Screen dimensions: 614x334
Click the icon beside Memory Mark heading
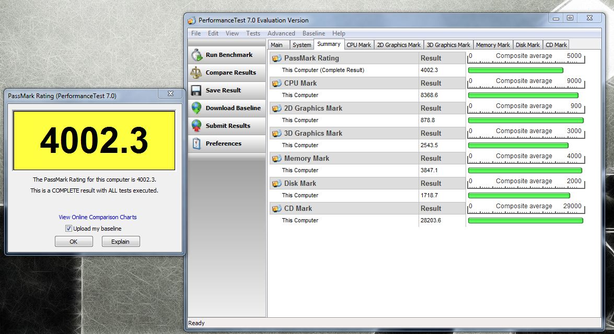tap(277, 159)
